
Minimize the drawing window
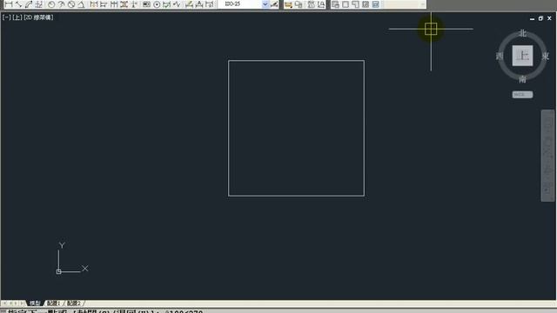click(x=532, y=18)
